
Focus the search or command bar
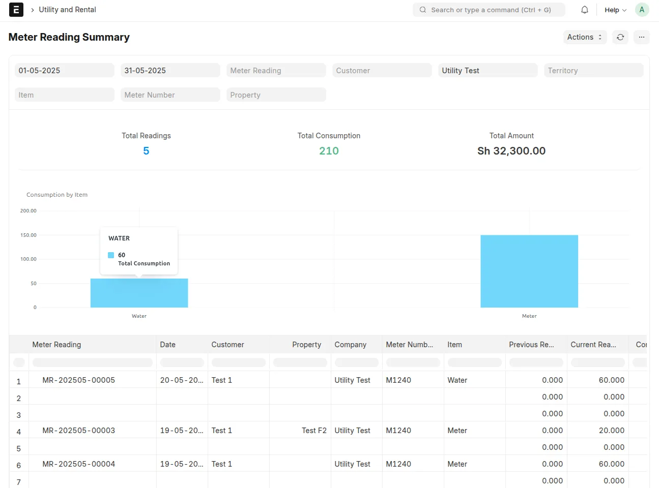point(489,10)
